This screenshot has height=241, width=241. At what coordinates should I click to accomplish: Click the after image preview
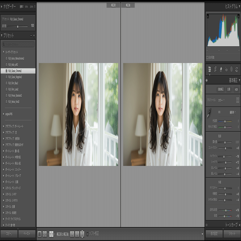[x=163, y=114]
